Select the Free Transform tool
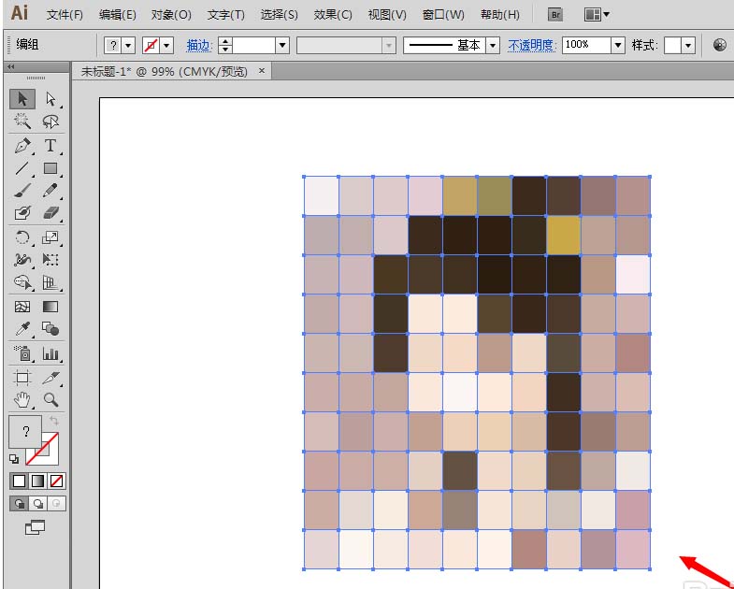The height and width of the screenshot is (589, 734). point(50,259)
